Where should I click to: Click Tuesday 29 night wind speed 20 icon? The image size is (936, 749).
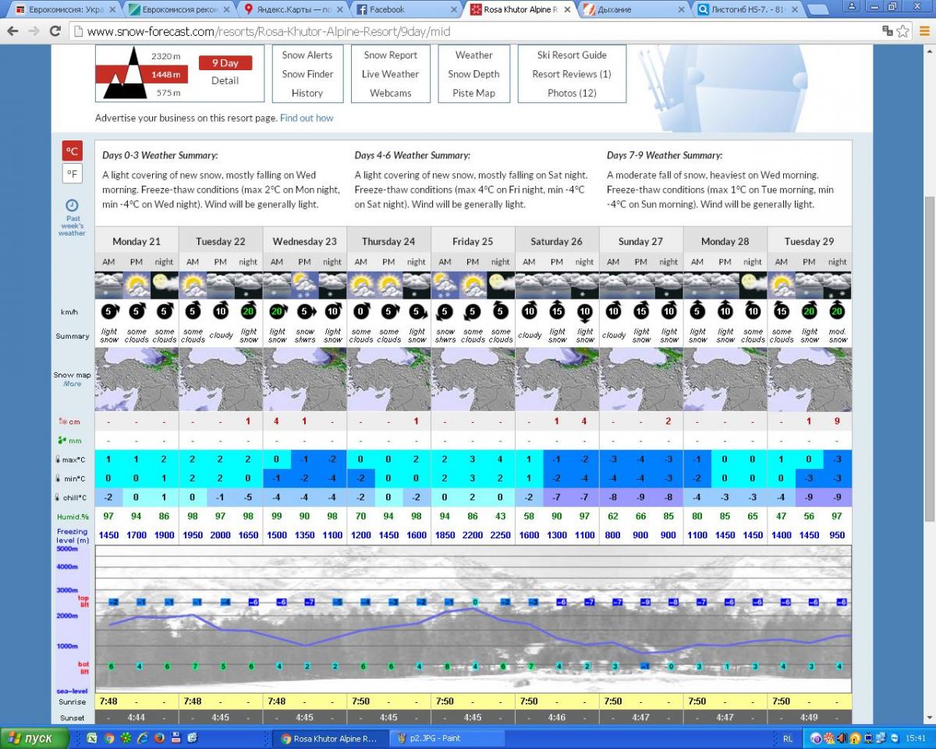838,313
